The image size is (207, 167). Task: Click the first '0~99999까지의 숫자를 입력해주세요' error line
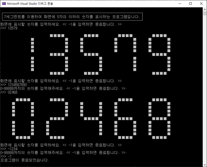[63, 88]
